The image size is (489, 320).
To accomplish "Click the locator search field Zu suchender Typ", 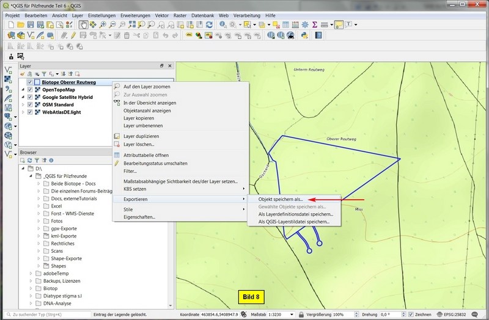I will [x=48, y=315].
